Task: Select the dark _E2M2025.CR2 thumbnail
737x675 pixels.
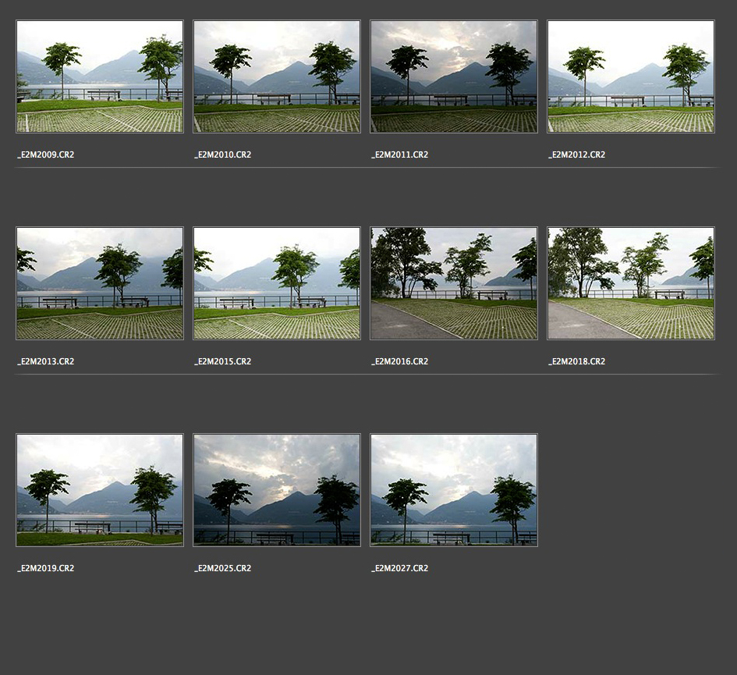Action: click(277, 490)
